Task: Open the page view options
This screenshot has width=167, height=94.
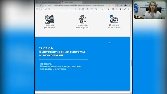Action: click(x=87, y=9)
